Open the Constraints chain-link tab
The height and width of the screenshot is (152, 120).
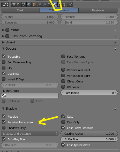39,5
